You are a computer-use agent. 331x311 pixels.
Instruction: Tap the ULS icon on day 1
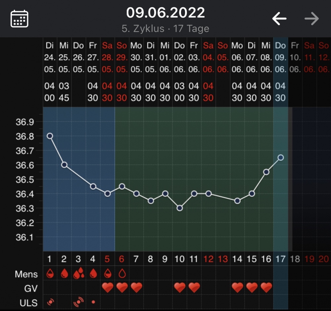tap(50, 302)
